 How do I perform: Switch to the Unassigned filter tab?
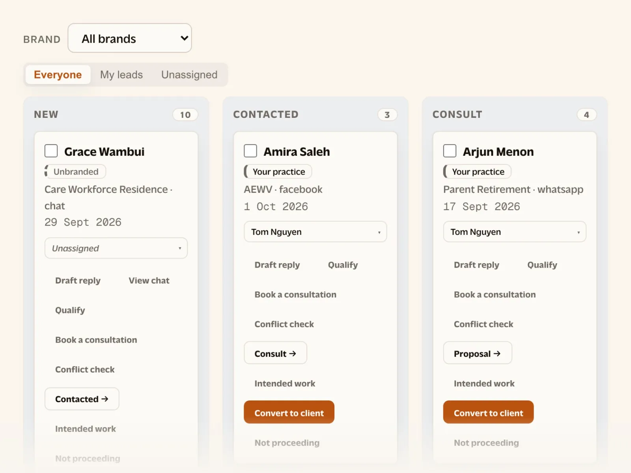tap(189, 74)
